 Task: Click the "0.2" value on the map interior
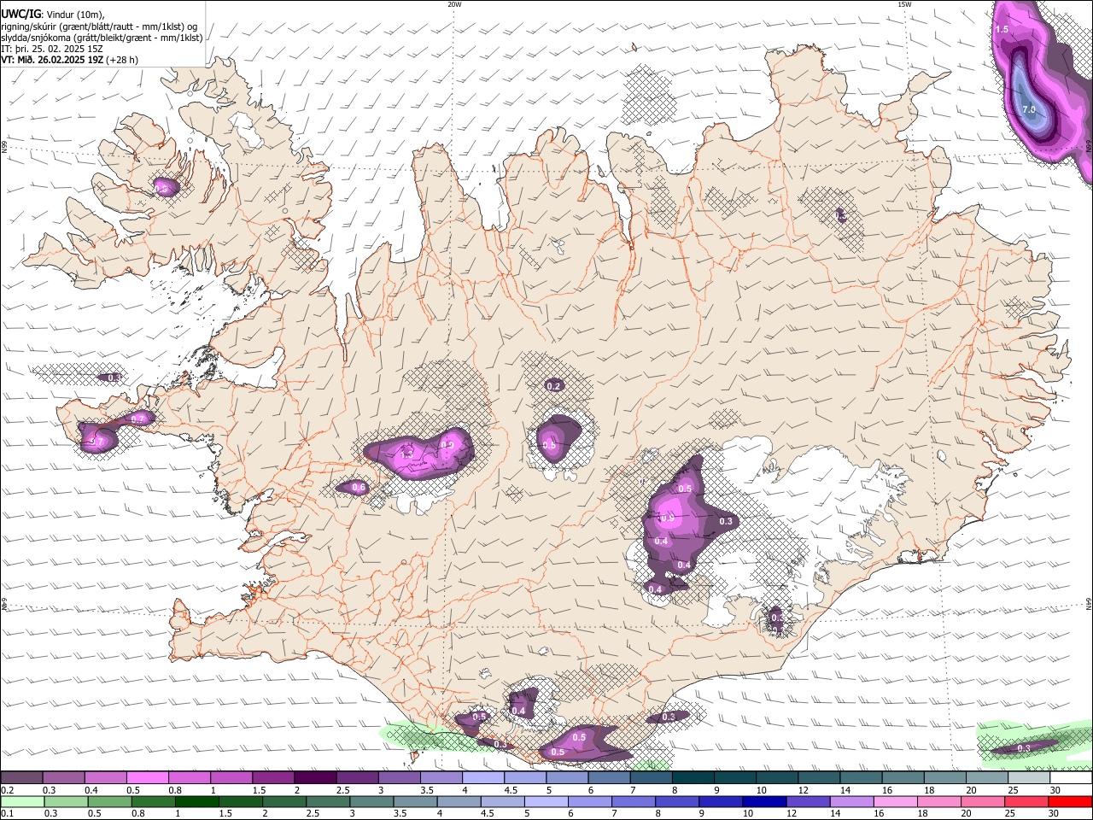click(553, 386)
